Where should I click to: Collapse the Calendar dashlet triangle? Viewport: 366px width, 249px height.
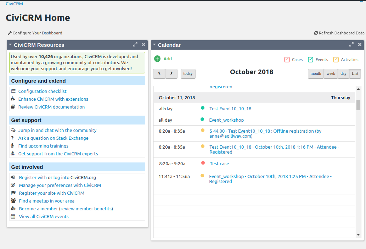click(x=154, y=44)
